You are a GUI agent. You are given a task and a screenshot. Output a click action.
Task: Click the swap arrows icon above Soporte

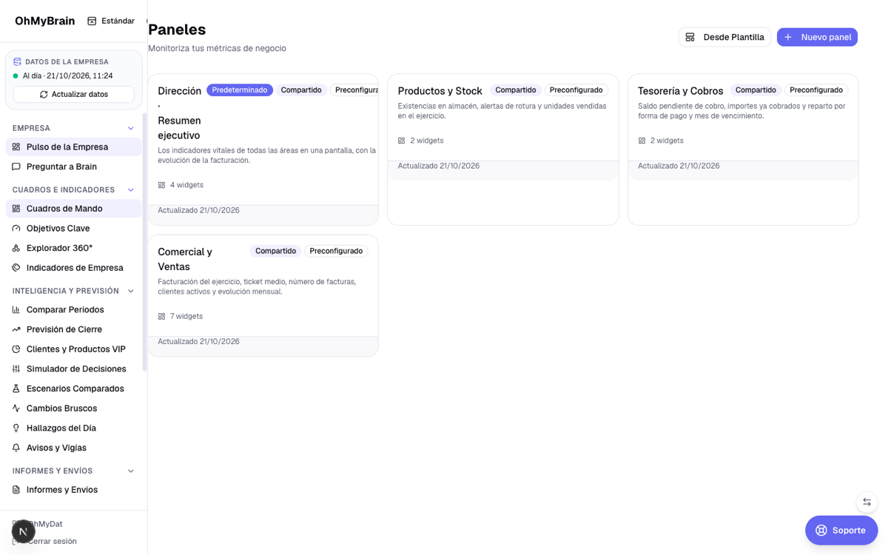click(x=867, y=502)
